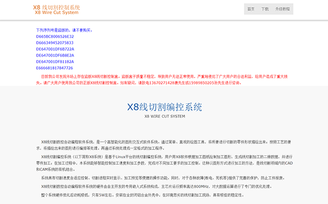Open the 升级教程 upgrade tutorial menu item
Viewport: 328px width, 204px height.
point(283,9)
